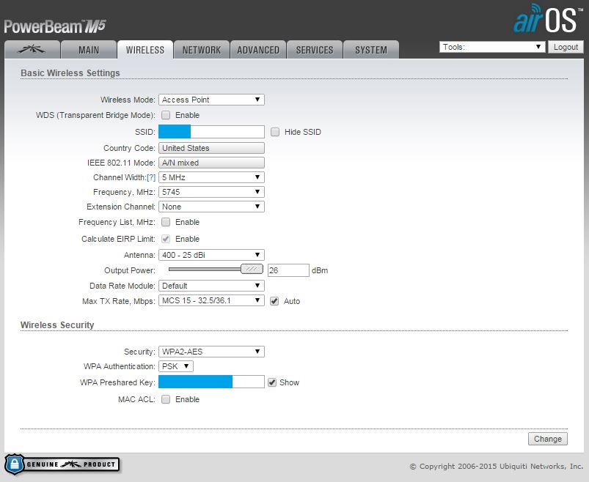Click the Wireless Security heading

pos(57,325)
